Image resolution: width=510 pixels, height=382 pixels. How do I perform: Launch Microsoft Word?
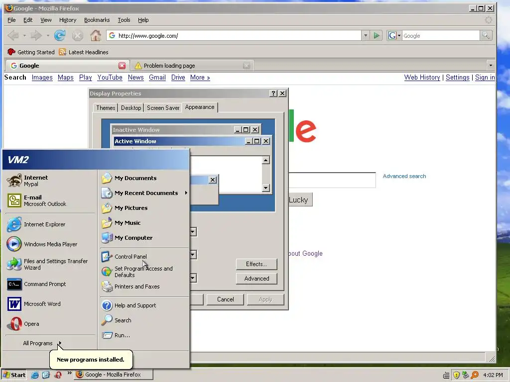click(x=50, y=304)
